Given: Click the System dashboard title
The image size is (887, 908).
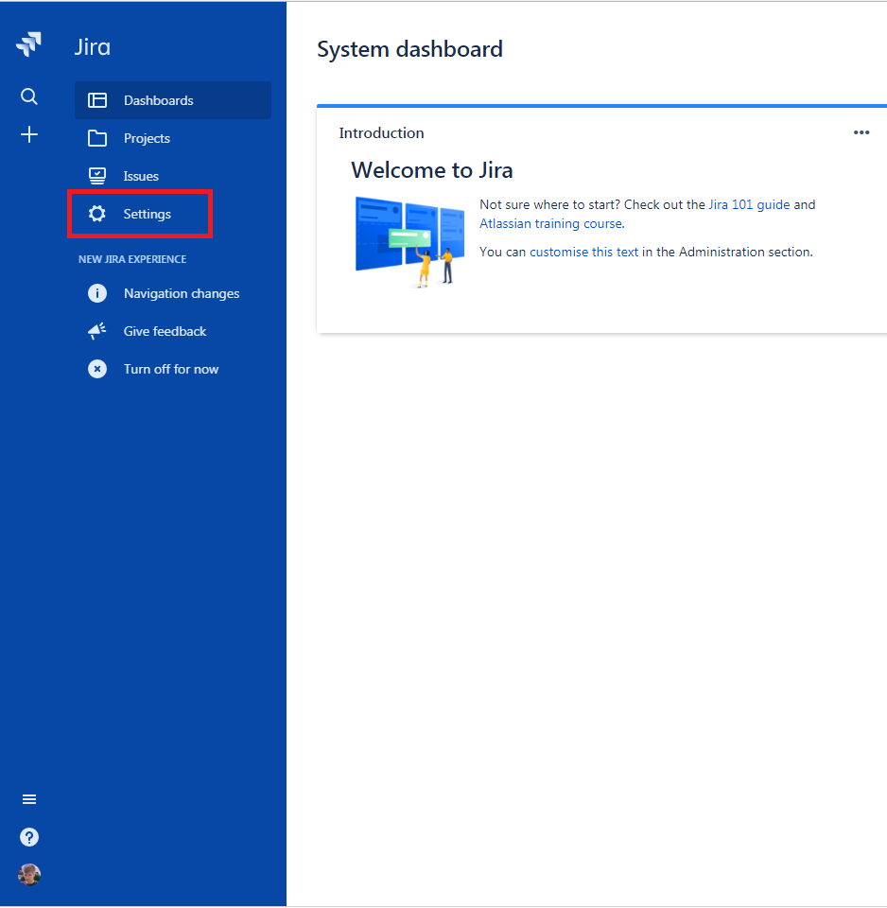Looking at the screenshot, I should [409, 49].
